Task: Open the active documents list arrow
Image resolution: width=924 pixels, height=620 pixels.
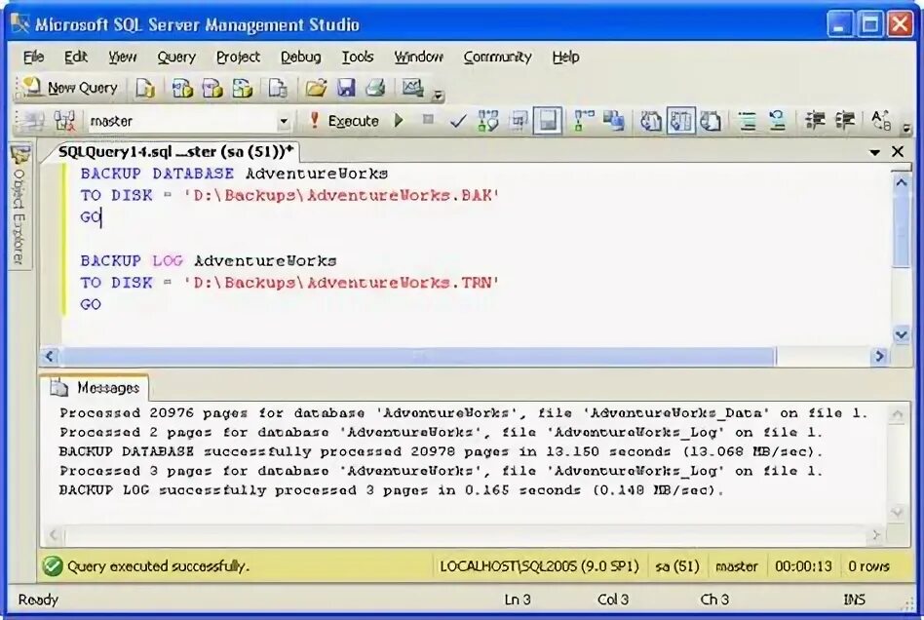Action: 874,153
